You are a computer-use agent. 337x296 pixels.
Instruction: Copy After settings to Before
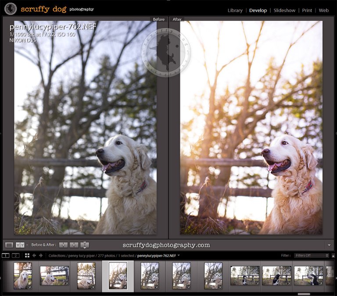tap(74, 245)
